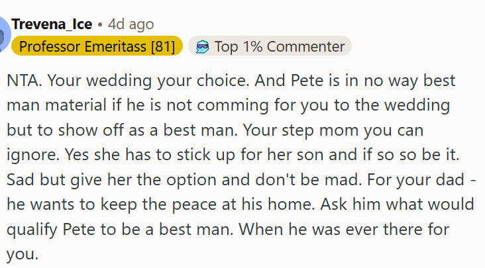
Task: Open Trevena_Ice's profile avatar
Action: (5, 34)
